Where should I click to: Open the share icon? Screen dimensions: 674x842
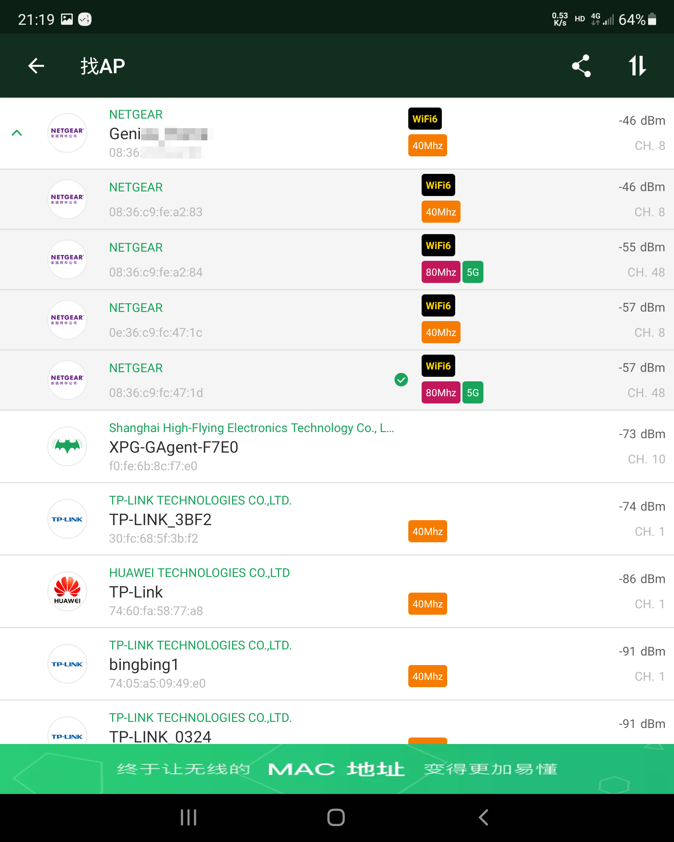point(581,66)
